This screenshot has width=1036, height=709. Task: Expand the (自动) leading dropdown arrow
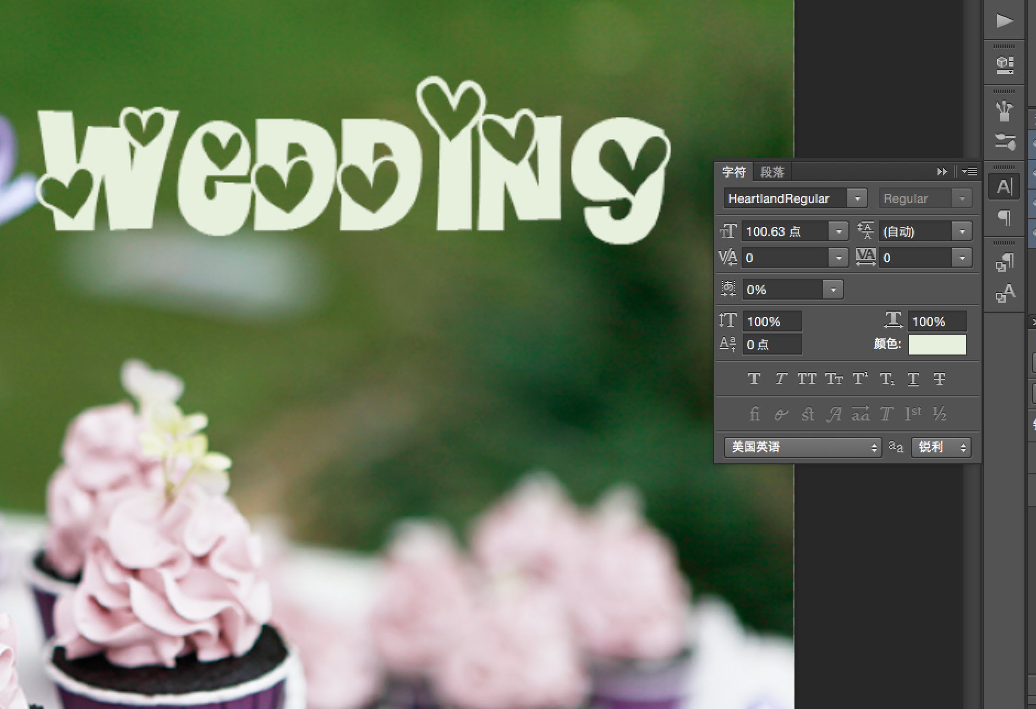coord(962,231)
